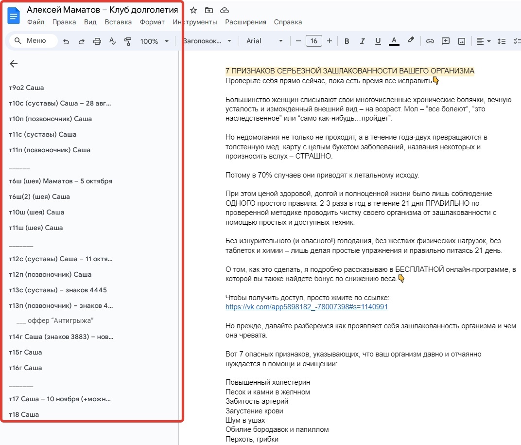Open Google Docs home icon

click(14, 16)
